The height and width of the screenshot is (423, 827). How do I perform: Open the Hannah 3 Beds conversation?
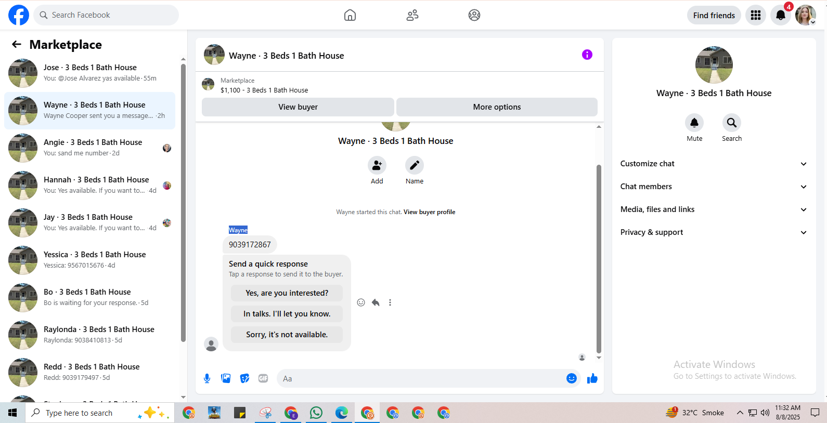click(x=89, y=186)
